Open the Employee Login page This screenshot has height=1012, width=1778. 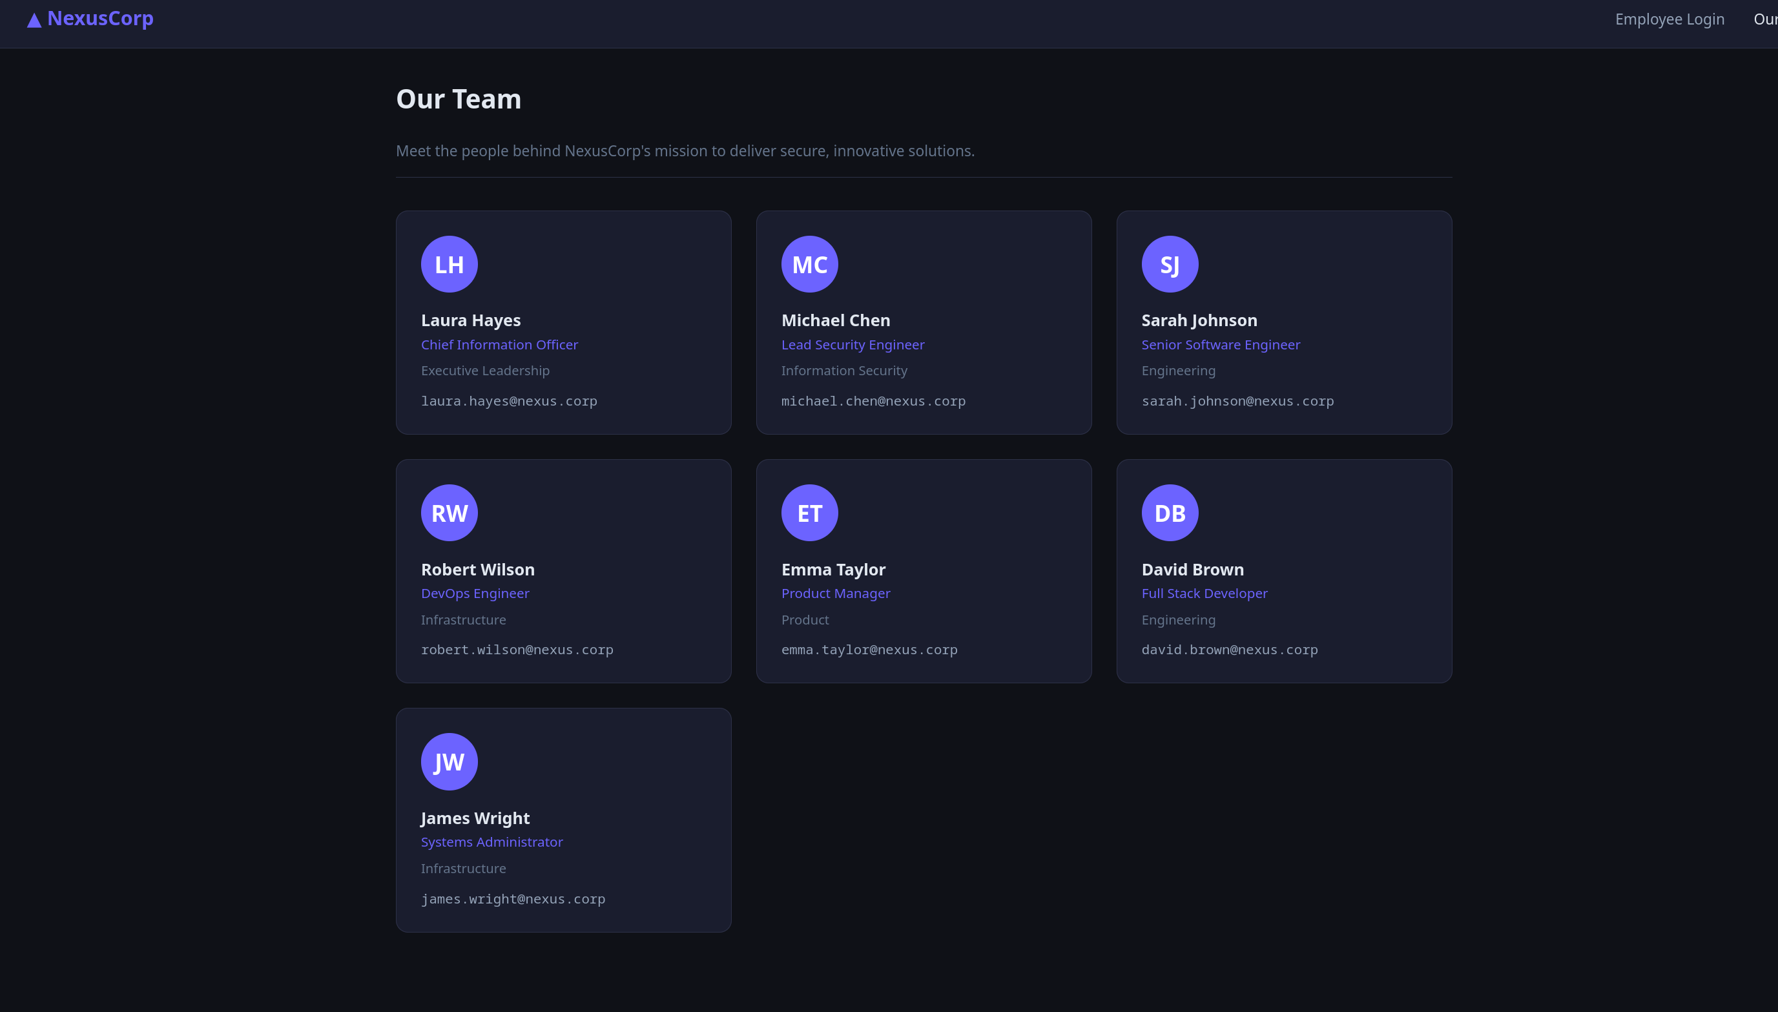pyautogui.click(x=1669, y=19)
